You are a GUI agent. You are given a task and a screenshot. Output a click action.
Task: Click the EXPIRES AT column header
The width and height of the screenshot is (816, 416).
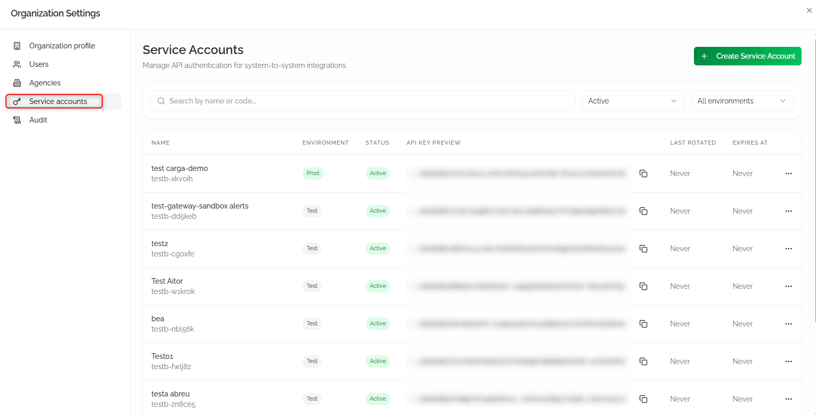point(750,143)
